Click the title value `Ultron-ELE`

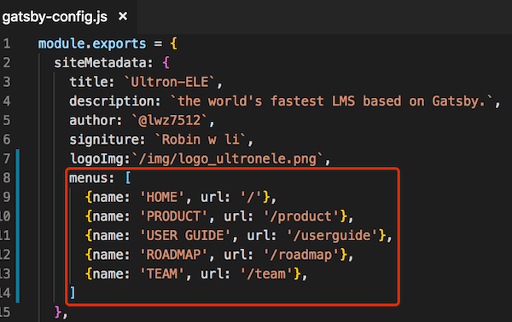170,82
